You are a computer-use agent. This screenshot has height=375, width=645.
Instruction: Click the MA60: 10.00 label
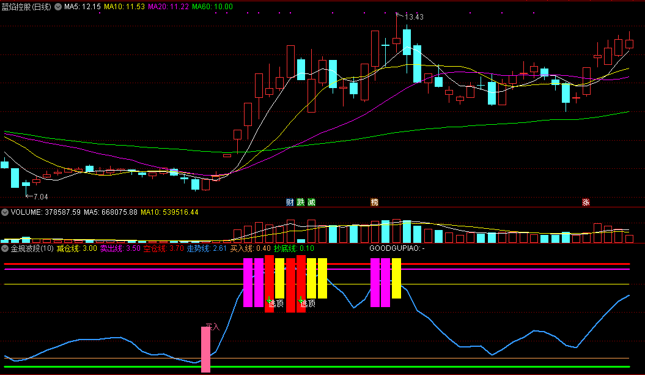[212, 7]
